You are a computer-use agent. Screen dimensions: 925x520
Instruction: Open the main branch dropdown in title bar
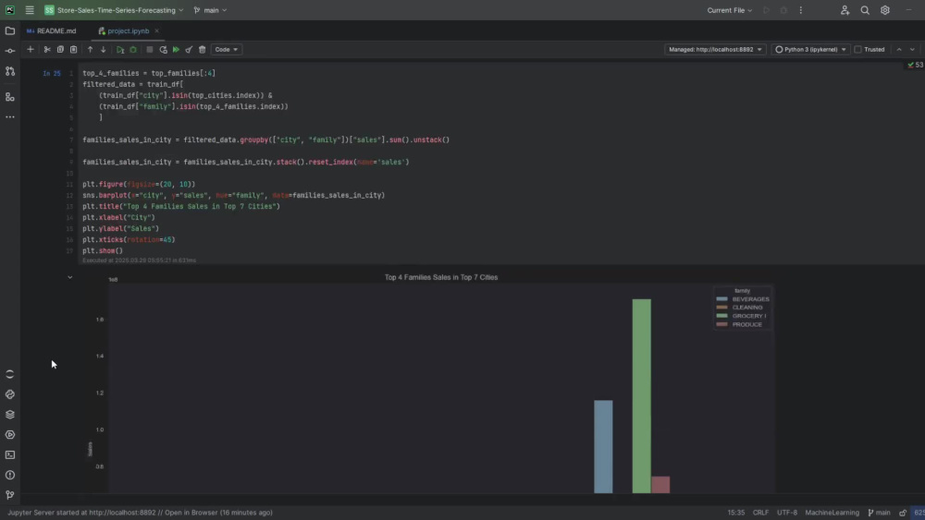coord(210,10)
